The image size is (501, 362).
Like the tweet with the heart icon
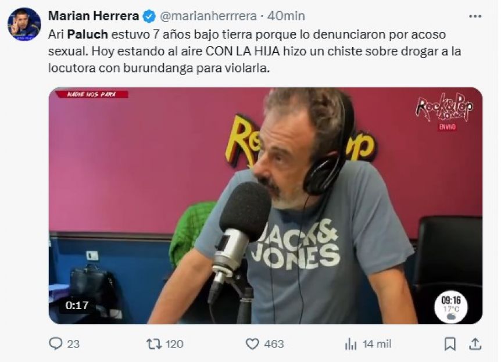coord(252,344)
